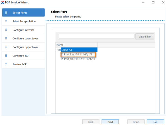This screenshot has height=125, width=166.
Task: Click the BGP Session Wizard X logo
Action: click(3, 2)
